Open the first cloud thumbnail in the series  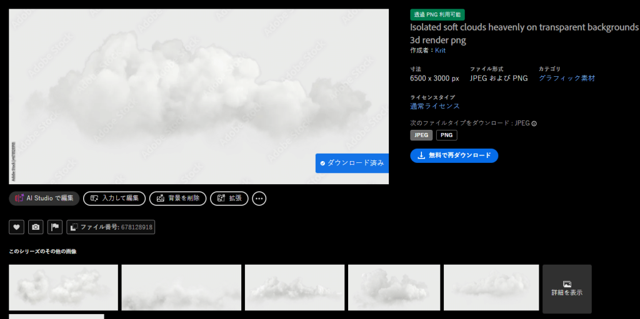(x=63, y=287)
